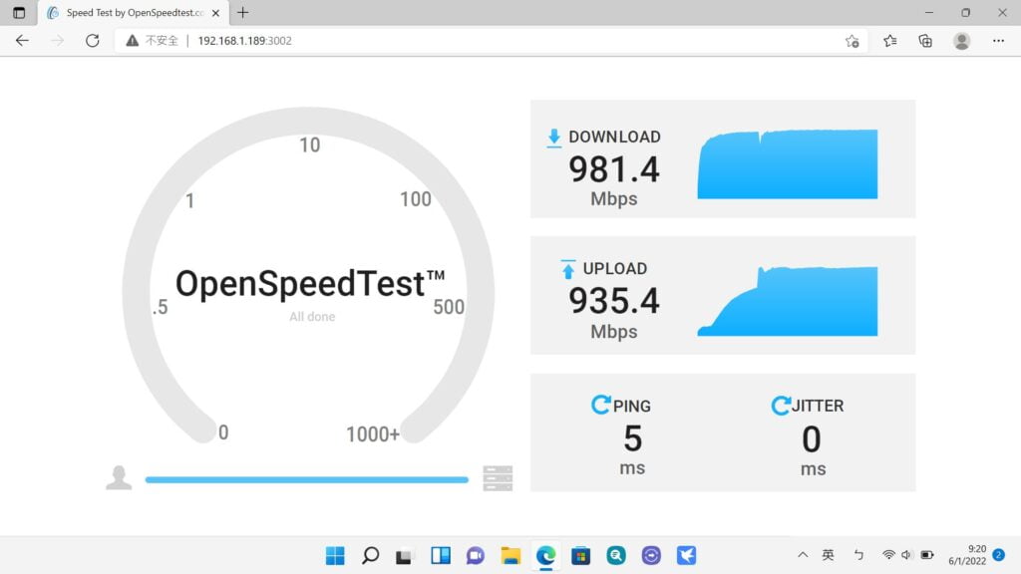This screenshot has height=574, width=1021.
Task: Click the OpenSpeedTest logo text
Action: tap(310, 284)
